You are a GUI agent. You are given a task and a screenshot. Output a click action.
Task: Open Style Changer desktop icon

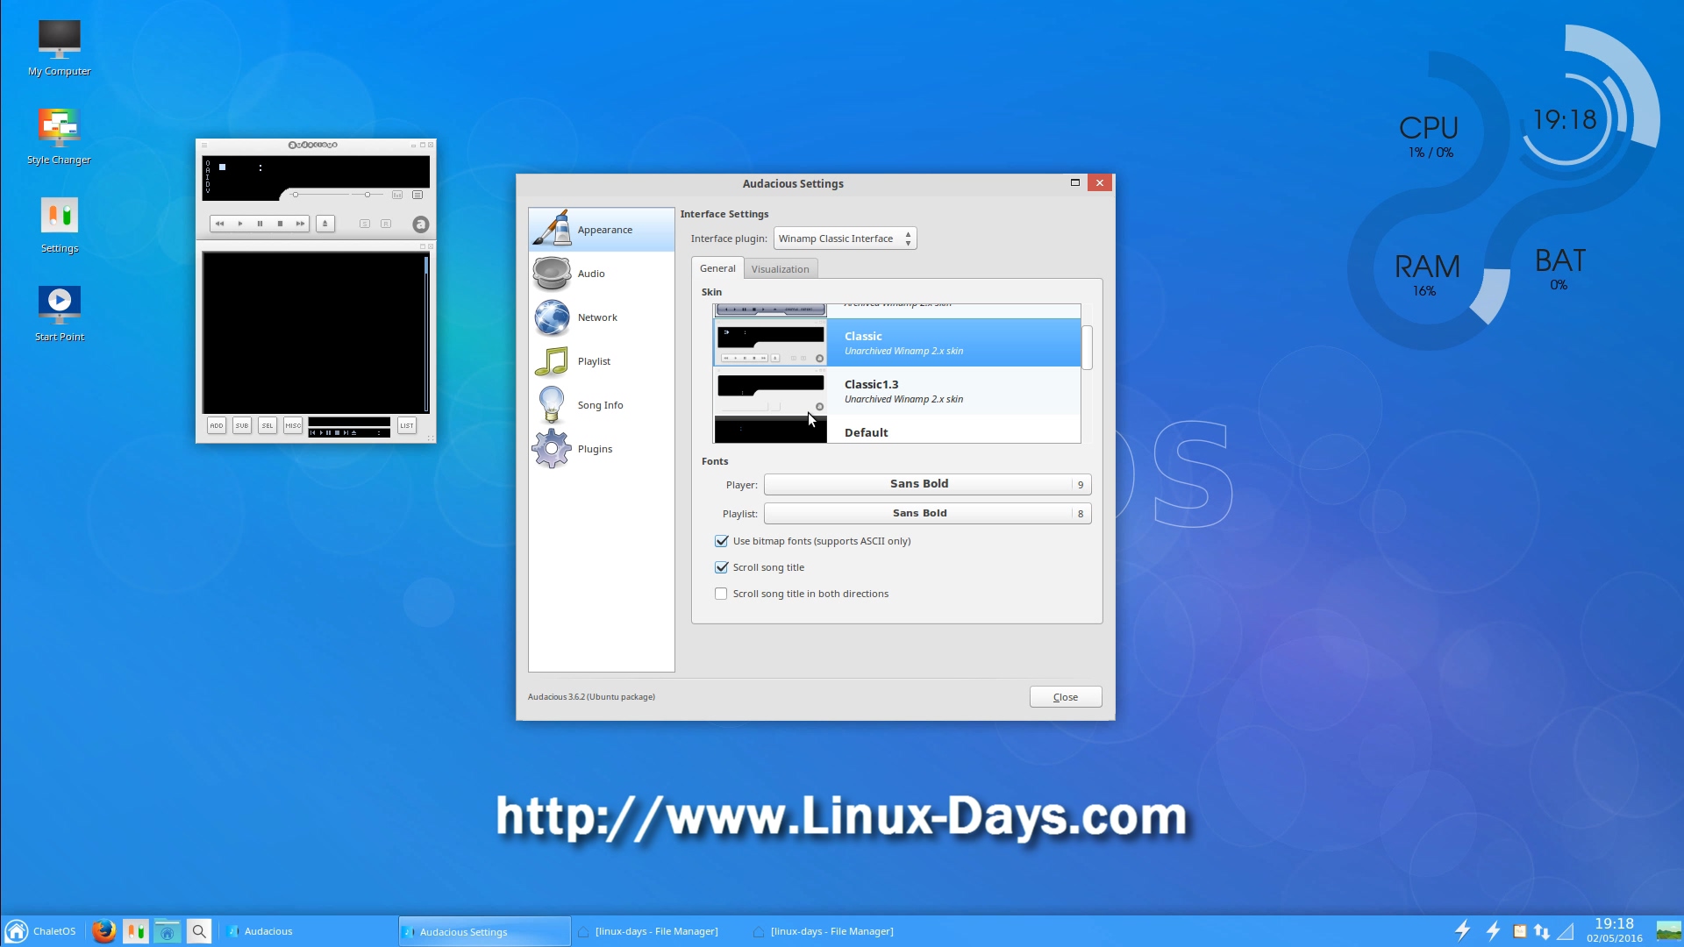(x=59, y=137)
